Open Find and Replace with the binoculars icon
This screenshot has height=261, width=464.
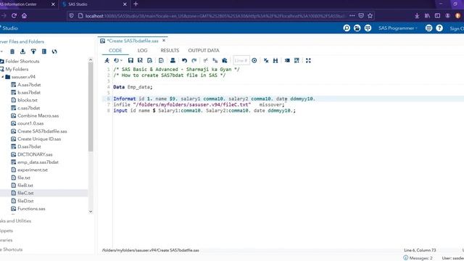(x=275, y=60)
